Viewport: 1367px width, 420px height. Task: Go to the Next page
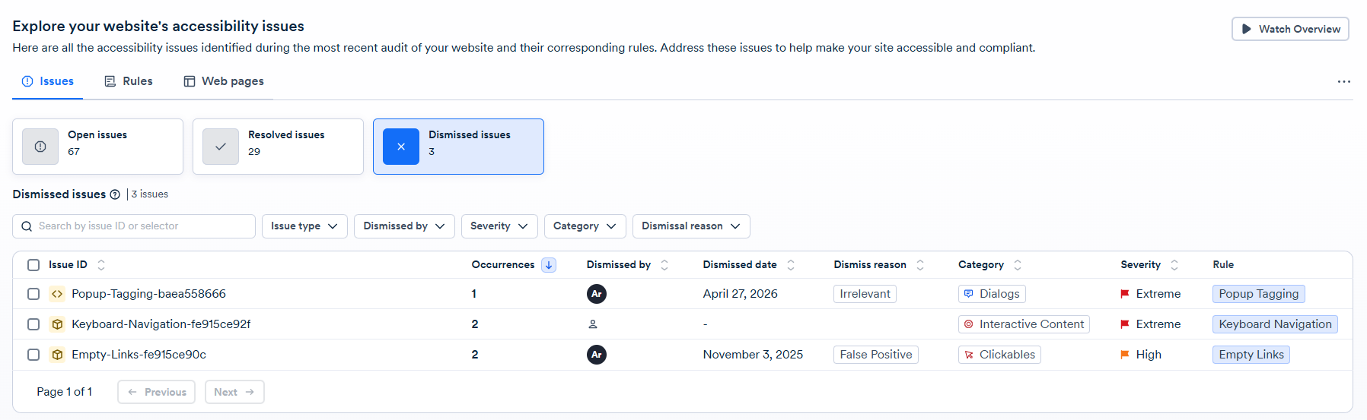point(234,392)
